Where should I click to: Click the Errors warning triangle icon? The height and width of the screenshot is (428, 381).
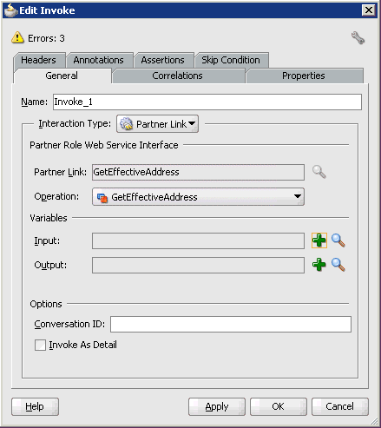point(17,37)
